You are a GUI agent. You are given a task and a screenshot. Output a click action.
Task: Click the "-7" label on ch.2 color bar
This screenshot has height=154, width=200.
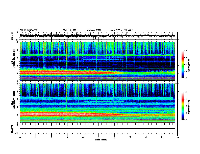coord(186,120)
